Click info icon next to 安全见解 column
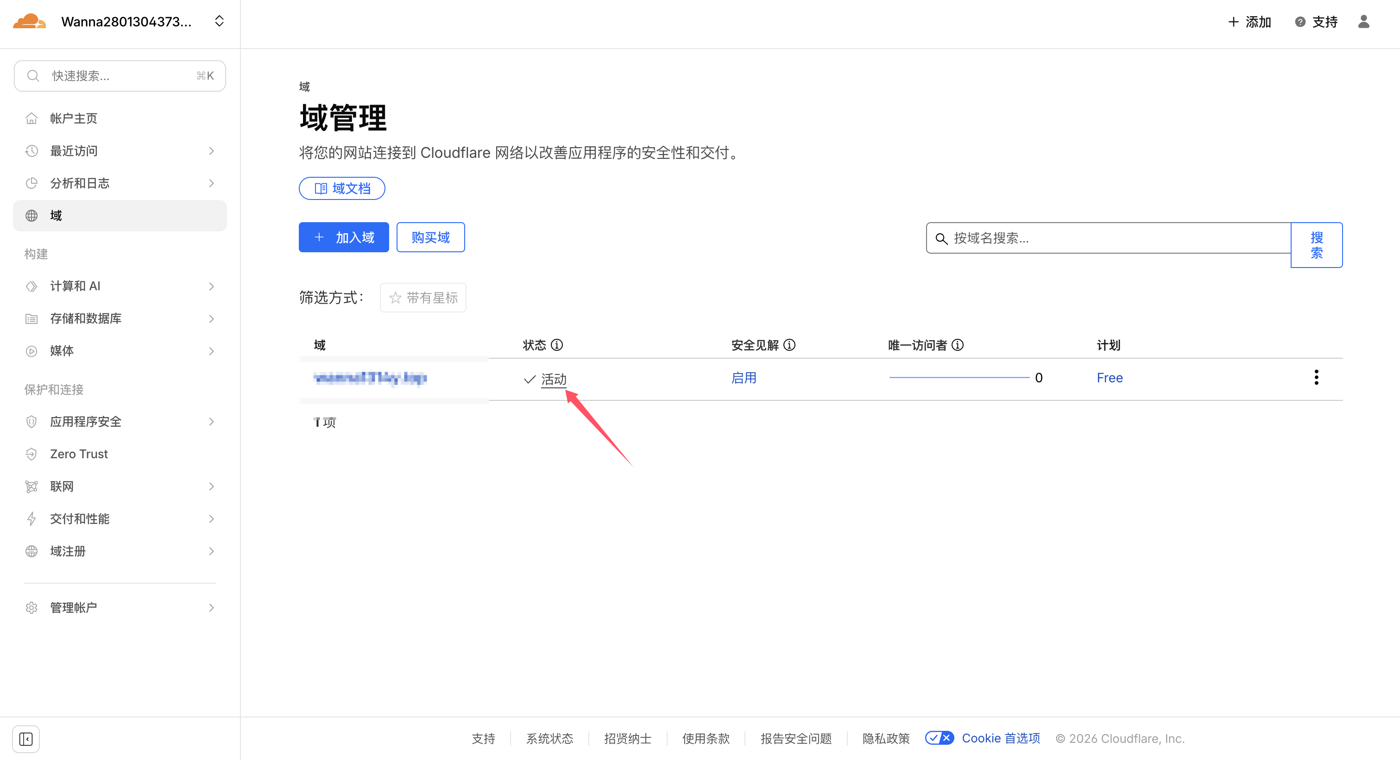The height and width of the screenshot is (760, 1400). click(x=790, y=345)
